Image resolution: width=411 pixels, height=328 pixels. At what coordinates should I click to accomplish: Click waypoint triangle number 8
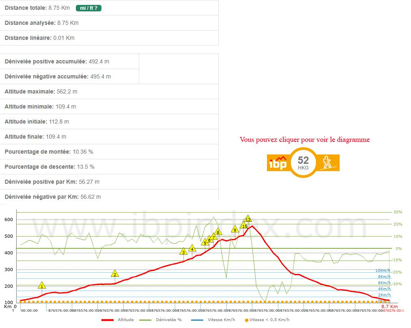(218, 232)
